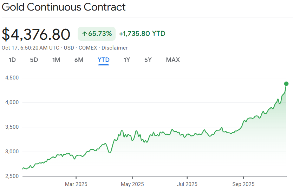Viewport: 293px width, 192px height.
Task: Click the green up-arrow icon in percentage badge
Action: click(x=84, y=34)
